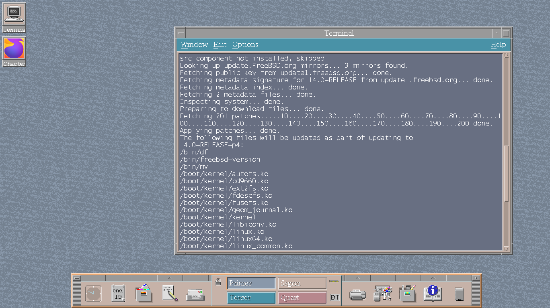Click the busy light indicator above EXIT
The image size is (550, 308).
334,281
